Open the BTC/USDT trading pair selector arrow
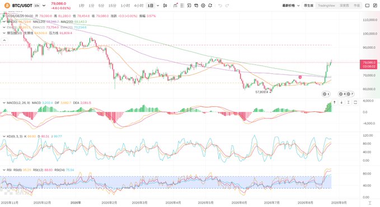 pyautogui.click(x=44, y=6)
